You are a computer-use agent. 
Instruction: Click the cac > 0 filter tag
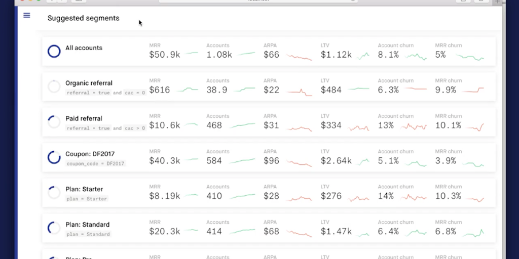(x=135, y=128)
